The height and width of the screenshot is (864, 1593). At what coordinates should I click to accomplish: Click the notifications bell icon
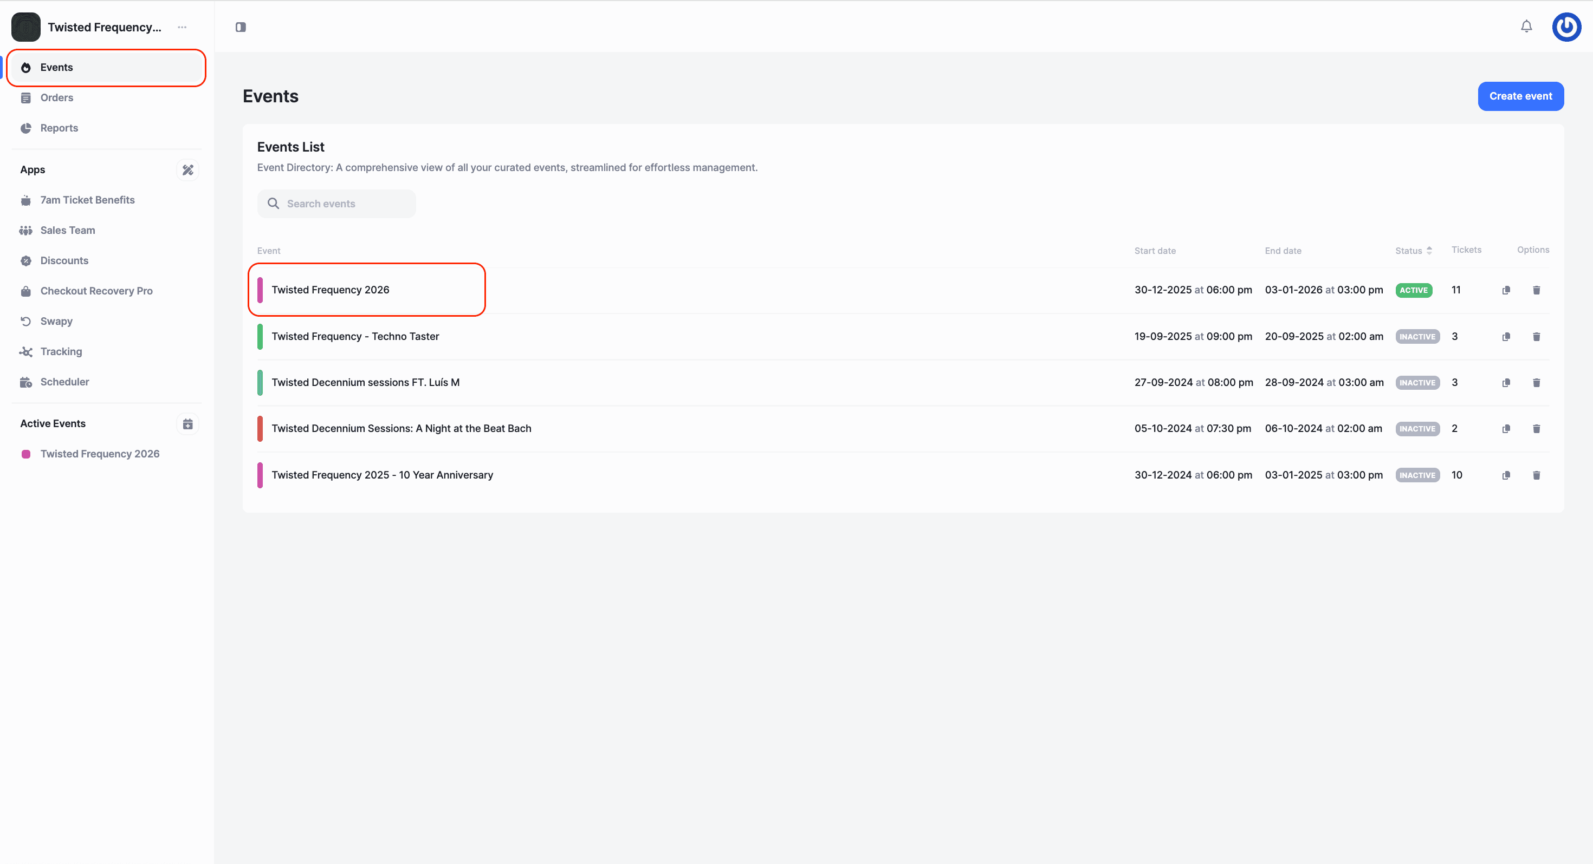point(1526,27)
